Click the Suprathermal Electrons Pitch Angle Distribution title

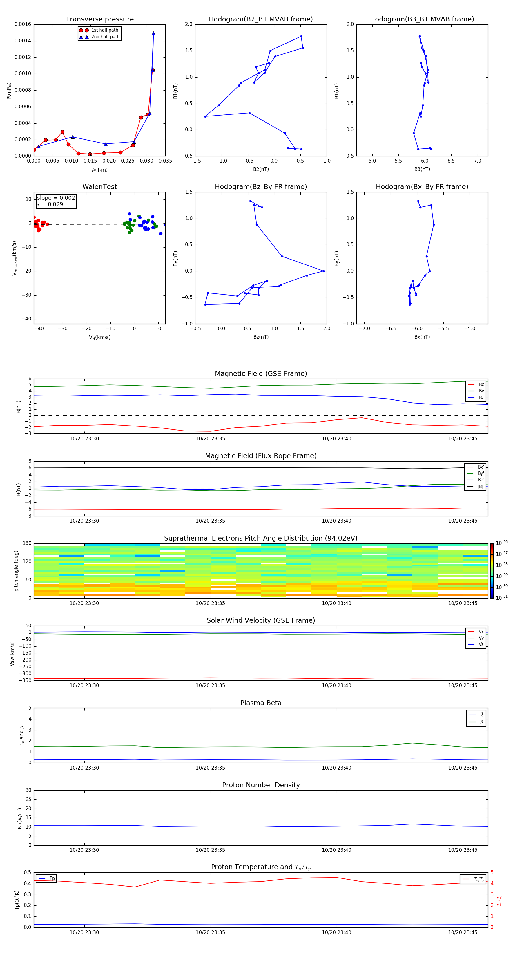click(x=261, y=539)
